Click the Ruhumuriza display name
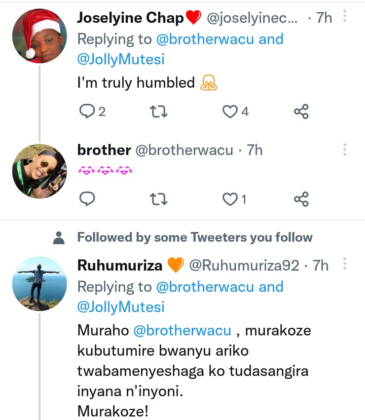 click(x=120, y=265)
